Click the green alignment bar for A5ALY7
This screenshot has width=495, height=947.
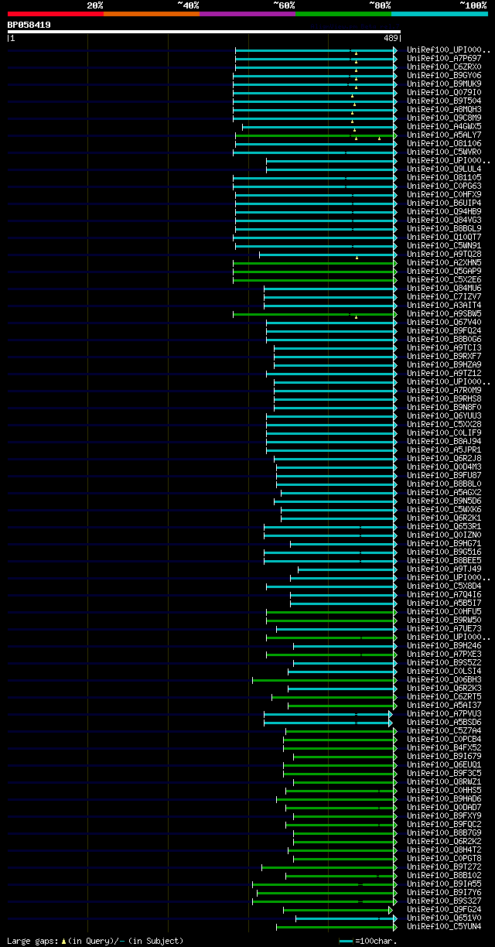[316, 135]
